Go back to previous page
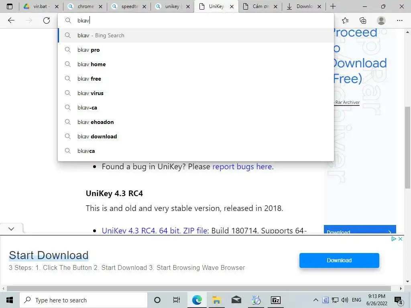 coord(11,20)
